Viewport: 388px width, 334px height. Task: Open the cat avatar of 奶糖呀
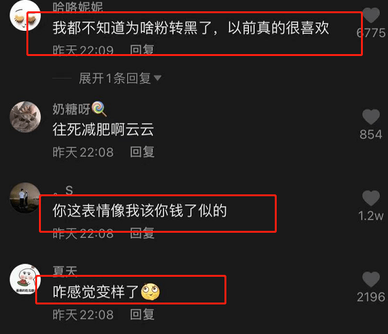pos(25,117)
